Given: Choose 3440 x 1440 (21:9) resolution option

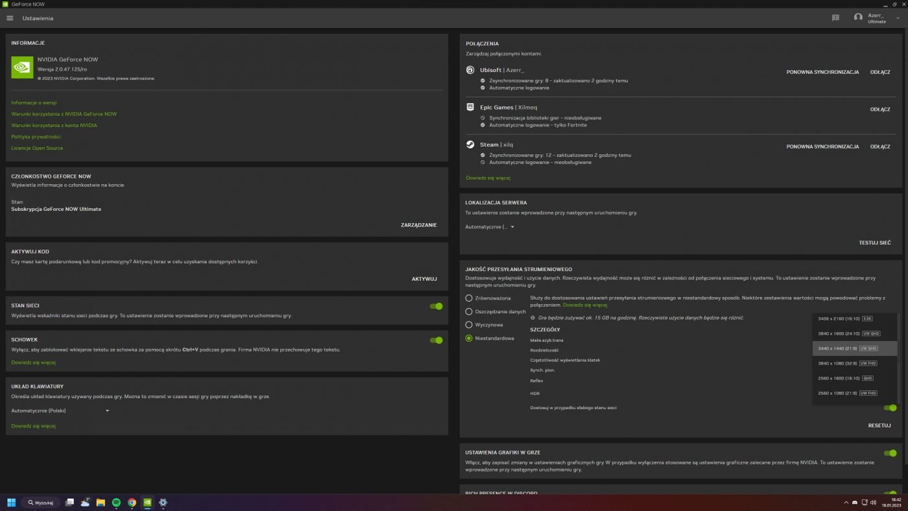Looking at the screenshot, I should pos(855,348).
